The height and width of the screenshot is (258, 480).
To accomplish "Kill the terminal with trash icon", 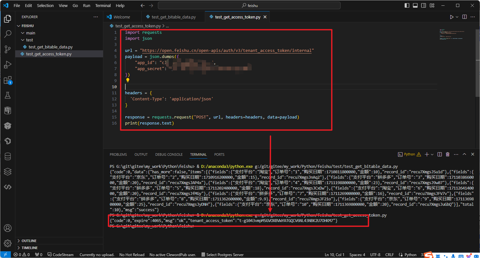I will (x=447, y=154).
